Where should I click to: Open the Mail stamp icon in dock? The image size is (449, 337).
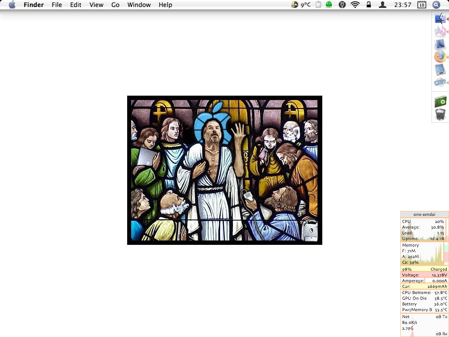pos(440,44)
